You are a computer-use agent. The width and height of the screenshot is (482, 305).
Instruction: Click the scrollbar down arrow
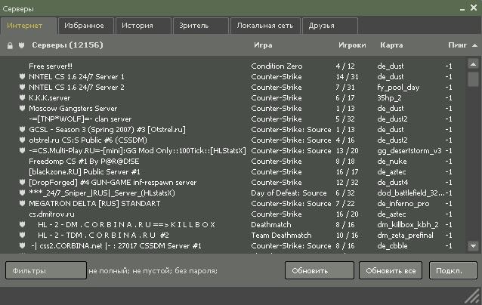tap(473, 245)
